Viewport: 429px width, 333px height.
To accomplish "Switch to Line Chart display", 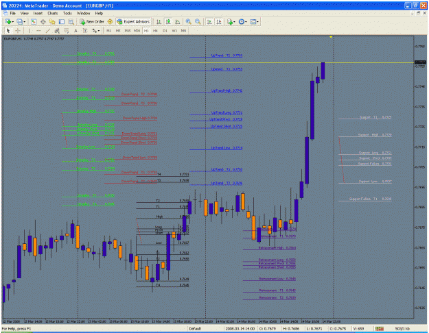I will pos(178,21).
